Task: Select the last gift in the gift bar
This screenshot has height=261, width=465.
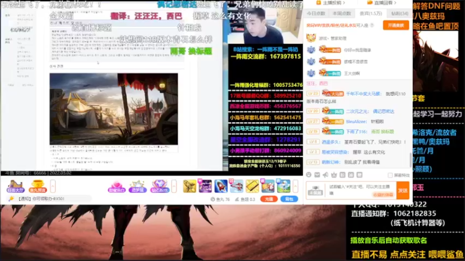Action: (284, 186)
